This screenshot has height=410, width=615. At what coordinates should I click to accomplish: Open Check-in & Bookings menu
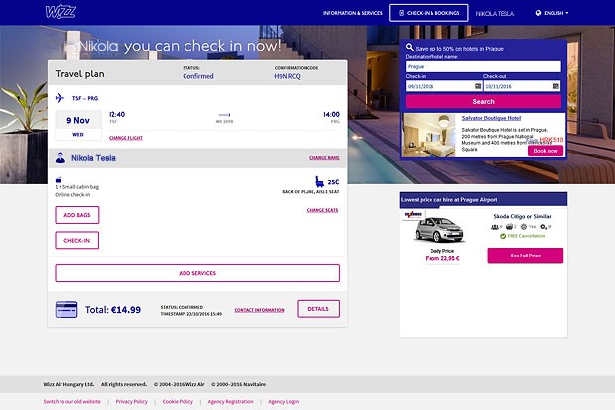[429, 13]
